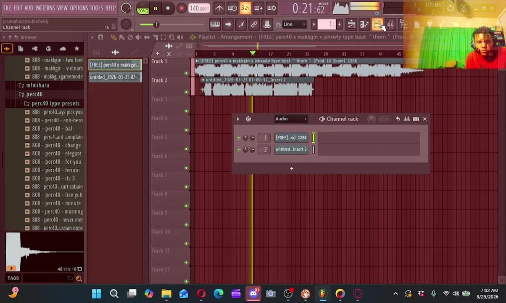Open the browser cloud library icon
Image resolution: width=506 pixels, height=303 pixels.
(x=63, y=49)
